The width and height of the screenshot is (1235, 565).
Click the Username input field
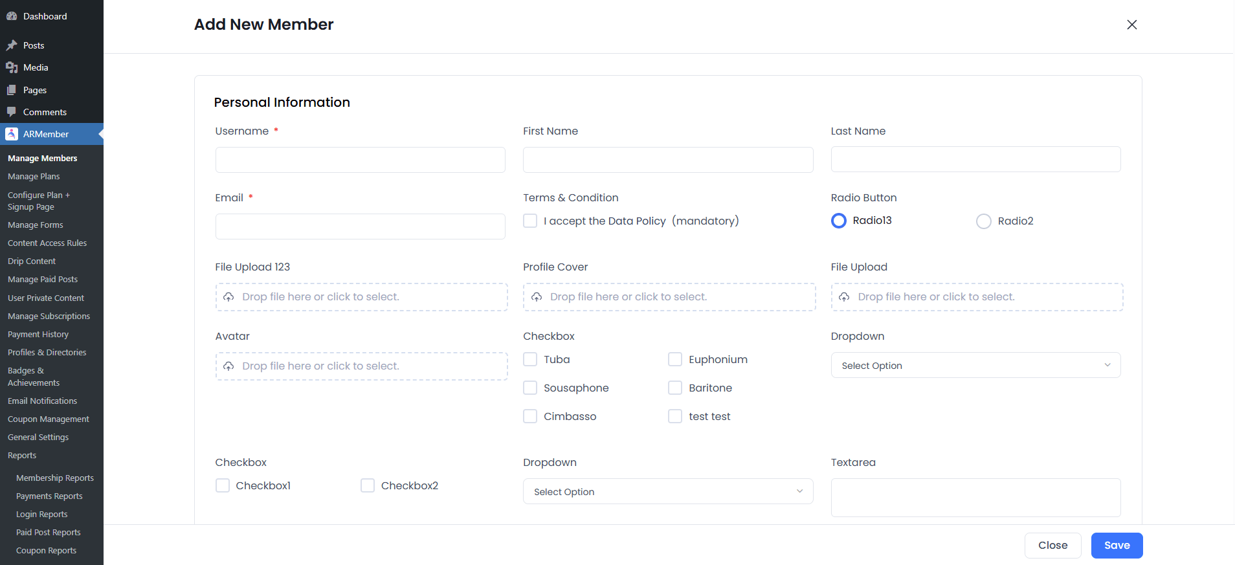tap(360, 160)
